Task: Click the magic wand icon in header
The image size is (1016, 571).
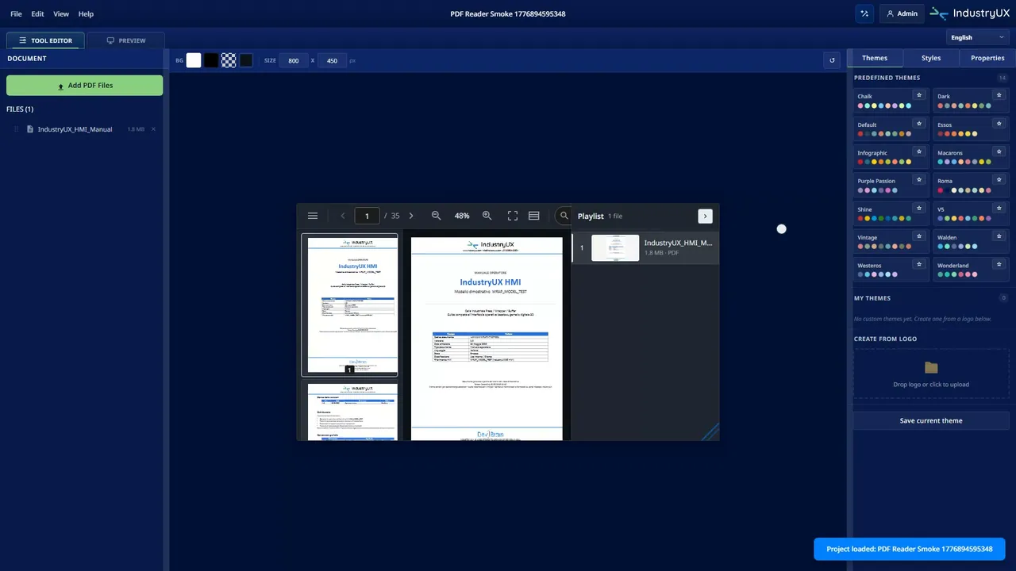Action: [x=864, y=13]
